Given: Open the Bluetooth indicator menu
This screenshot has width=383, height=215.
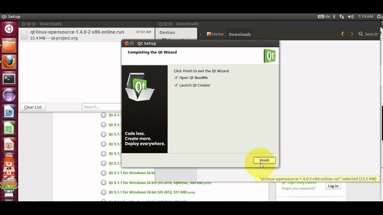Looking at the screenshot, I should tap(334, 17).
